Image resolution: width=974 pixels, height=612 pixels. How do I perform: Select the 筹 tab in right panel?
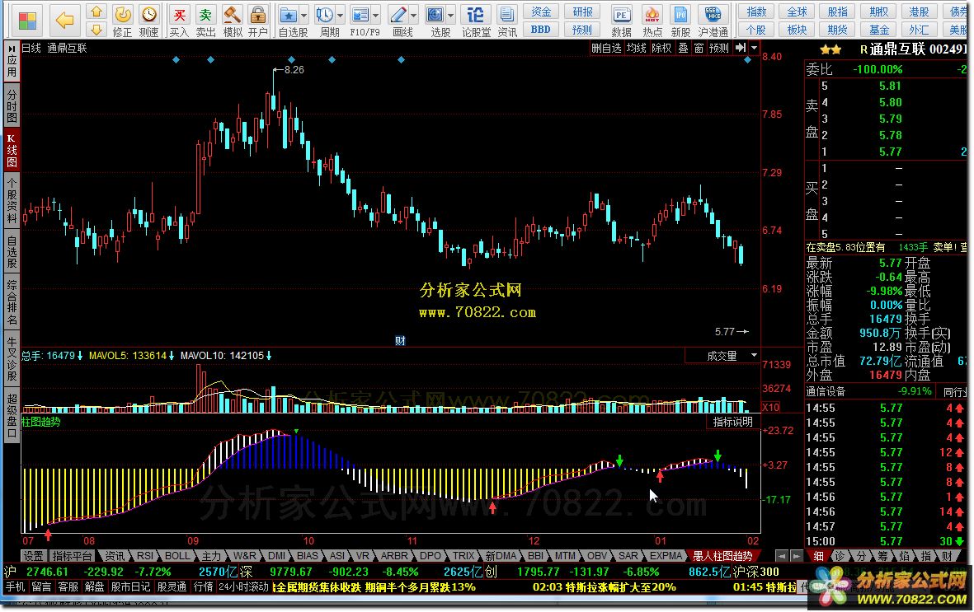[882, 555]
